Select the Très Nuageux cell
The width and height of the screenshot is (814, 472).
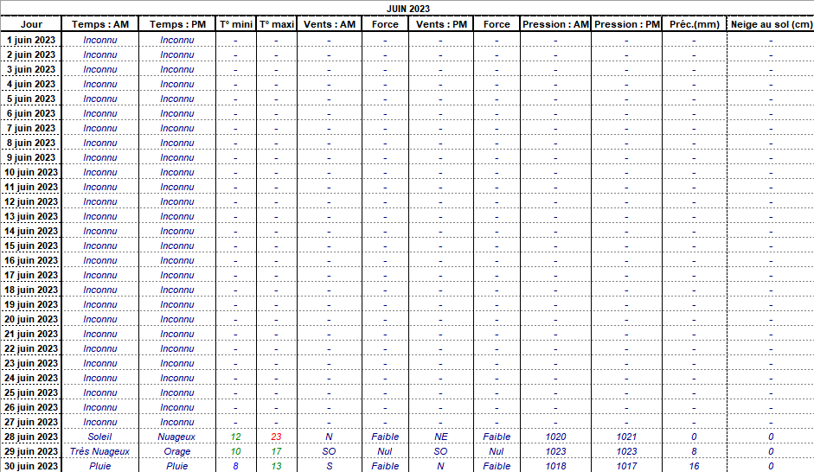click(100, 451)
